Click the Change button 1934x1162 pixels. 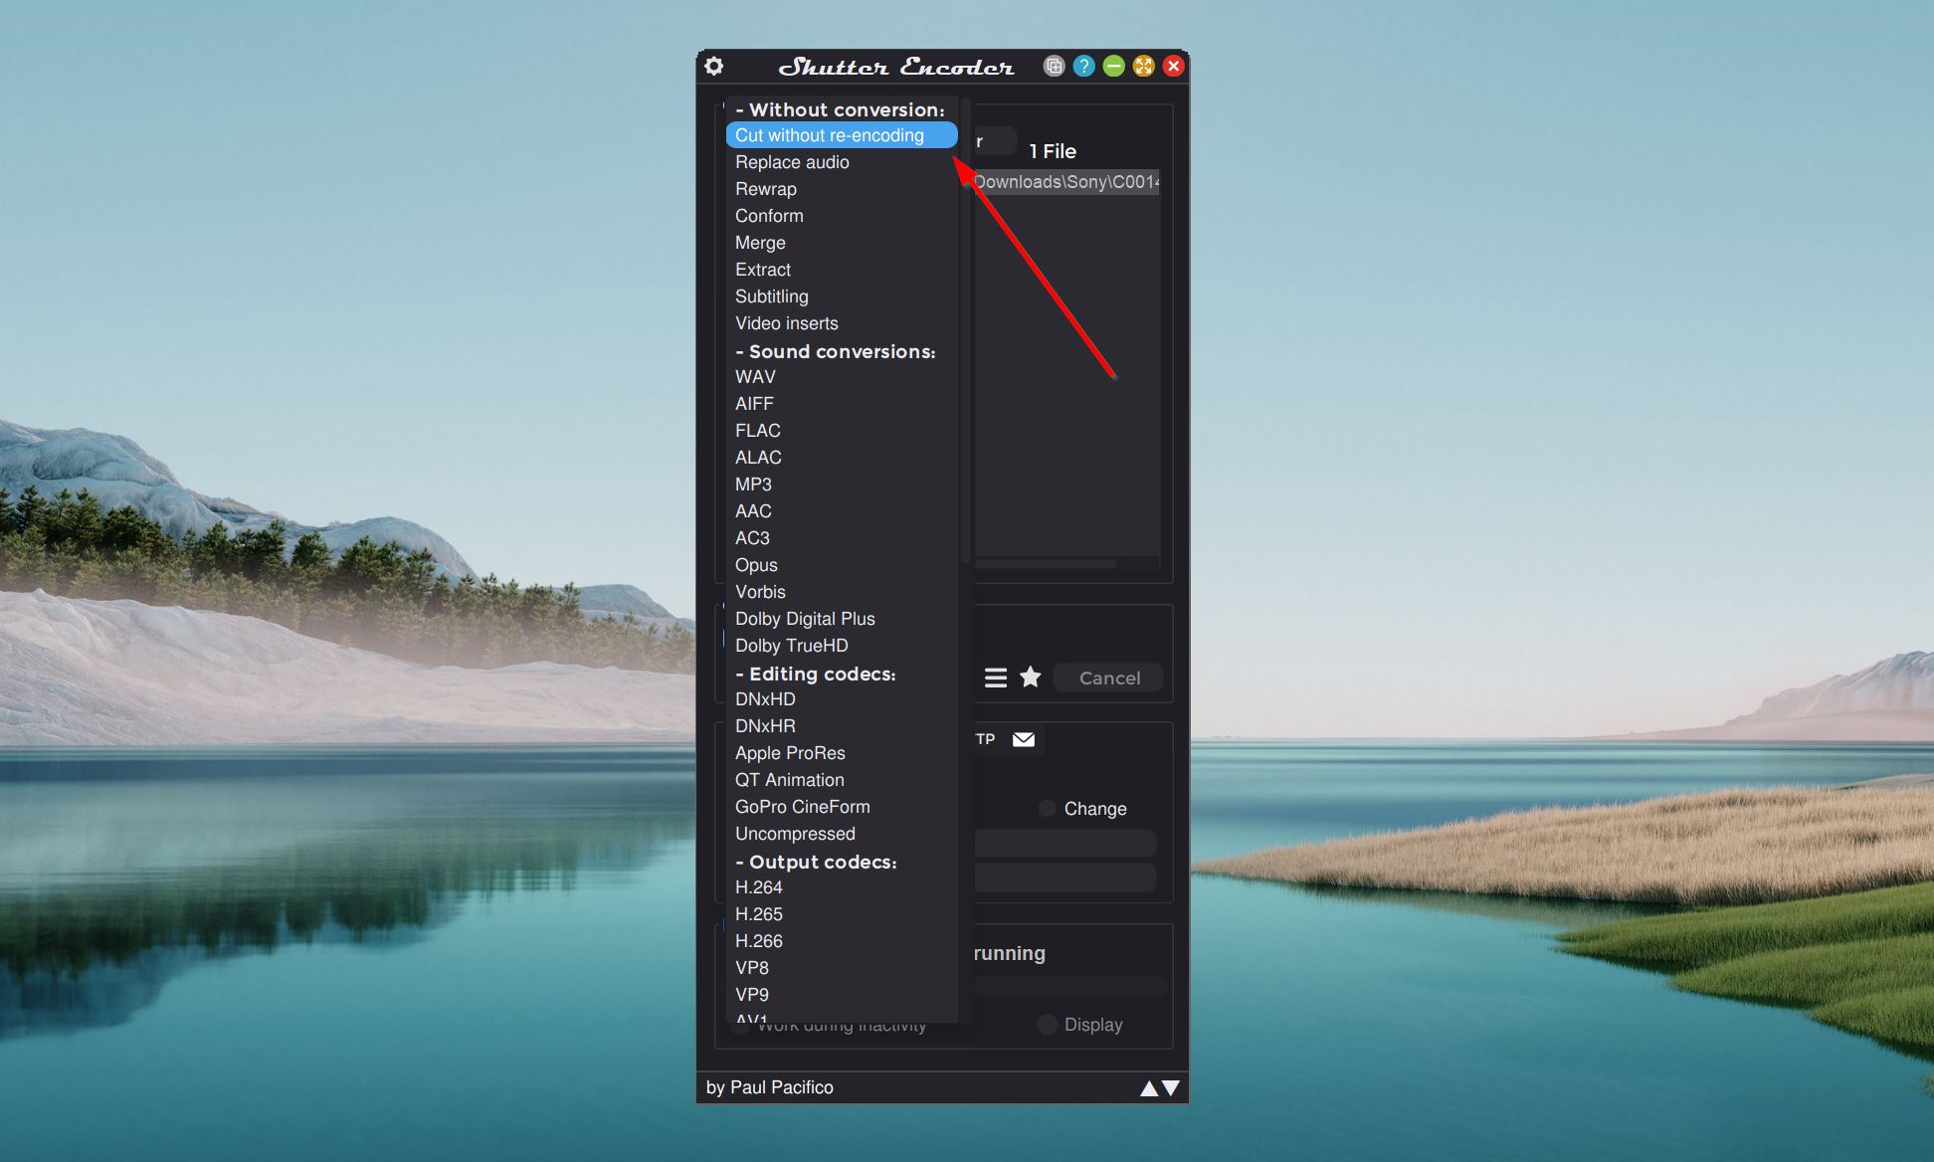[x=1095, y=808]
